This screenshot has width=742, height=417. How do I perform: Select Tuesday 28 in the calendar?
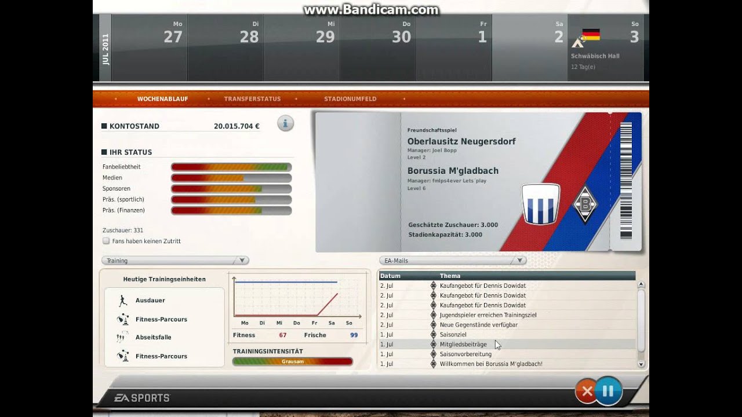click(225, 48)
